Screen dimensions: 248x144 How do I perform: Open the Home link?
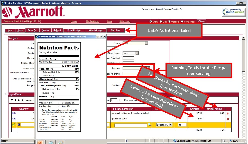pos(74,22)
